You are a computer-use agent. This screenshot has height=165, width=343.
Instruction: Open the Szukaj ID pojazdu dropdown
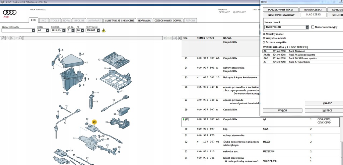click(x=33, y=30)
